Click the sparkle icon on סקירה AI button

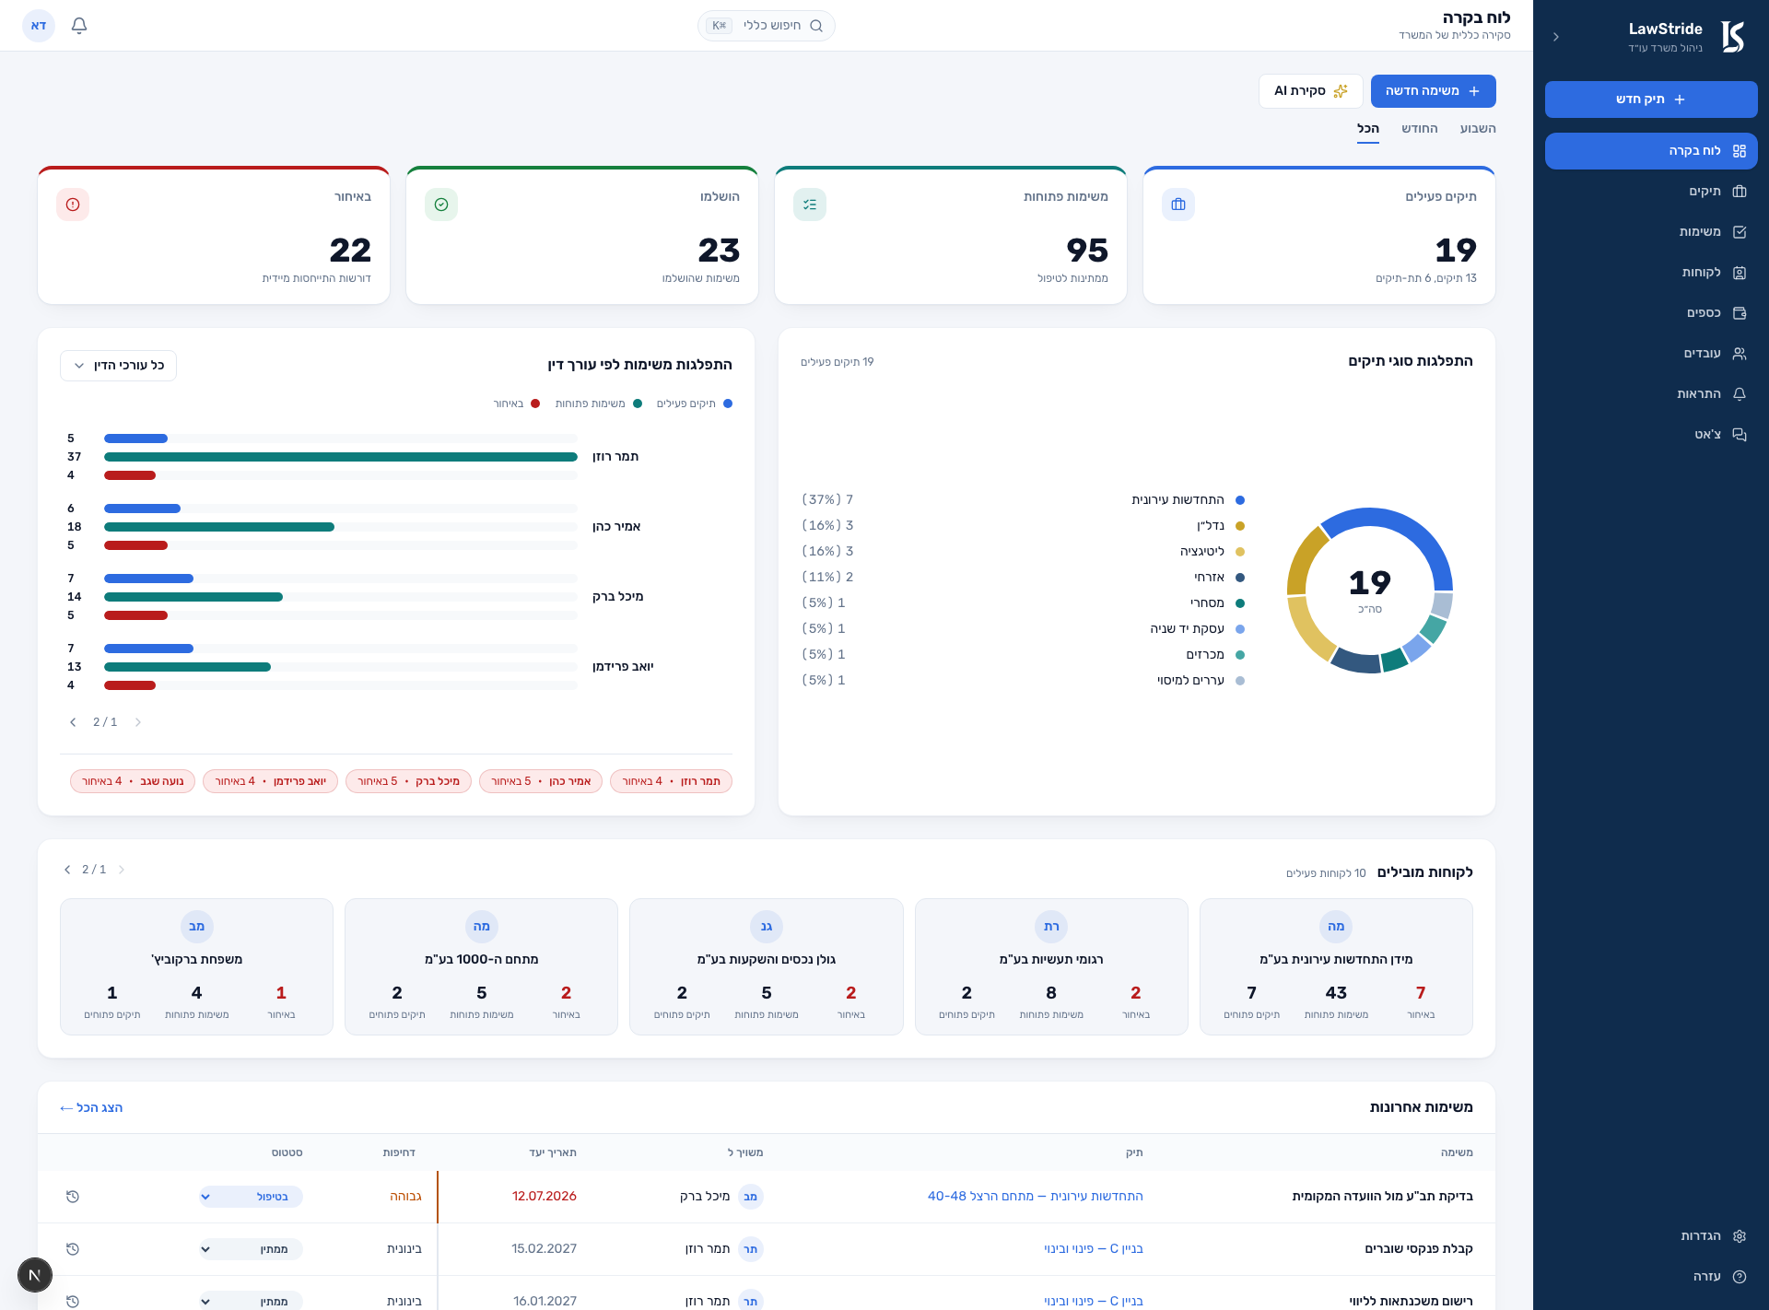pos(1341,91)
